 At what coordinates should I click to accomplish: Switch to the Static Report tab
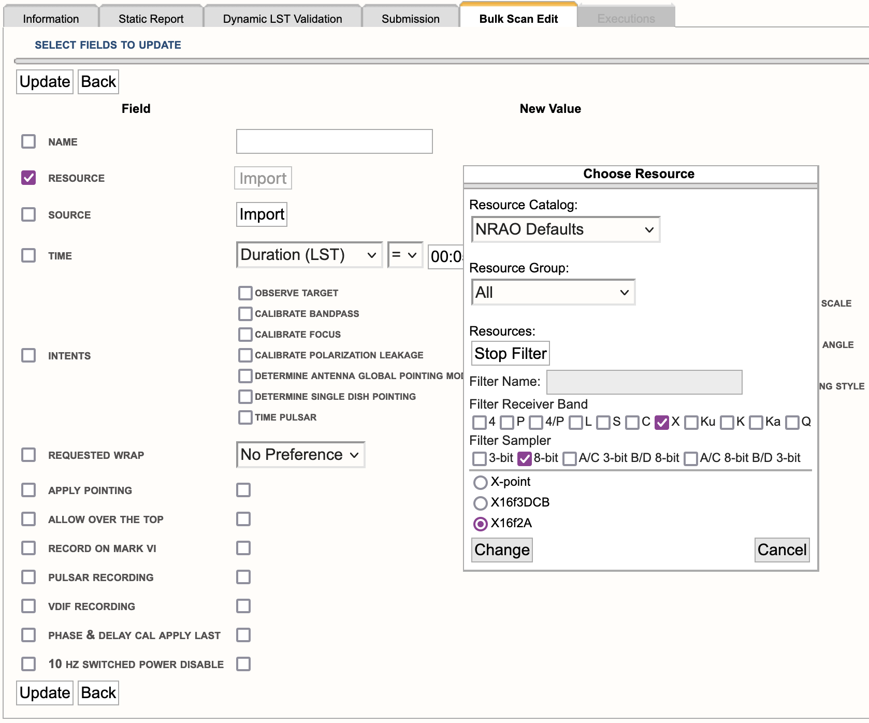click(x=151, y=19)
